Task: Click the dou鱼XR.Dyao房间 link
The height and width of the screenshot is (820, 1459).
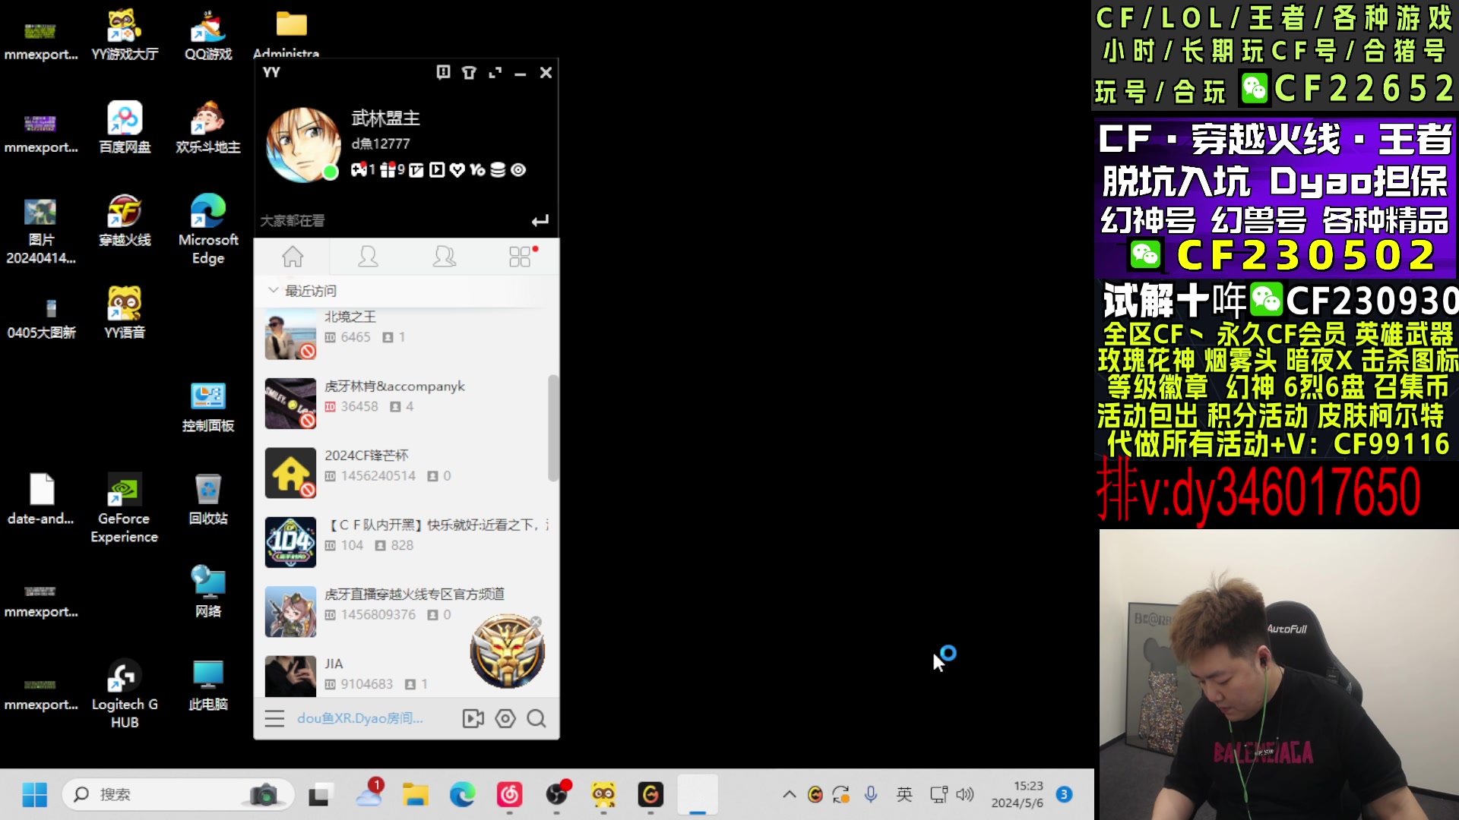Action: point(360,718)
